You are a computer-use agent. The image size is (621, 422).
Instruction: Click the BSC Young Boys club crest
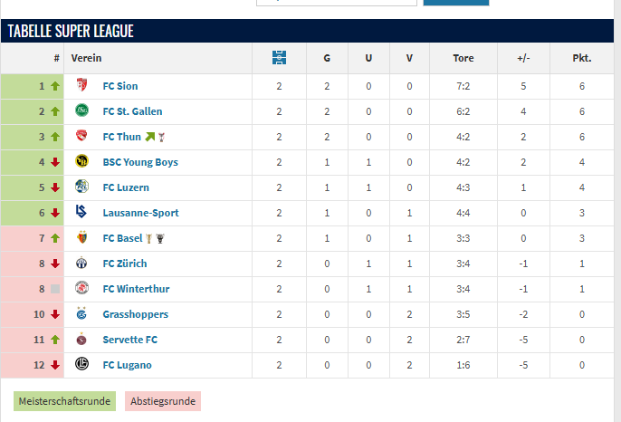pos(81,162)
